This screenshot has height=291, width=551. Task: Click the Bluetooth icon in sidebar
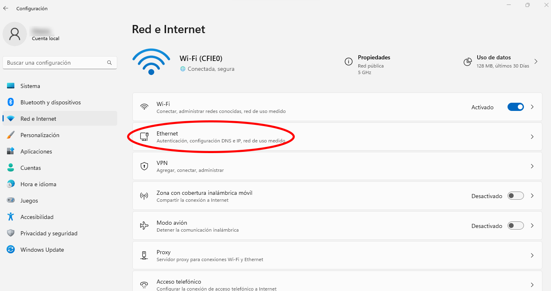pyautogui.click(x=11, y=102)
